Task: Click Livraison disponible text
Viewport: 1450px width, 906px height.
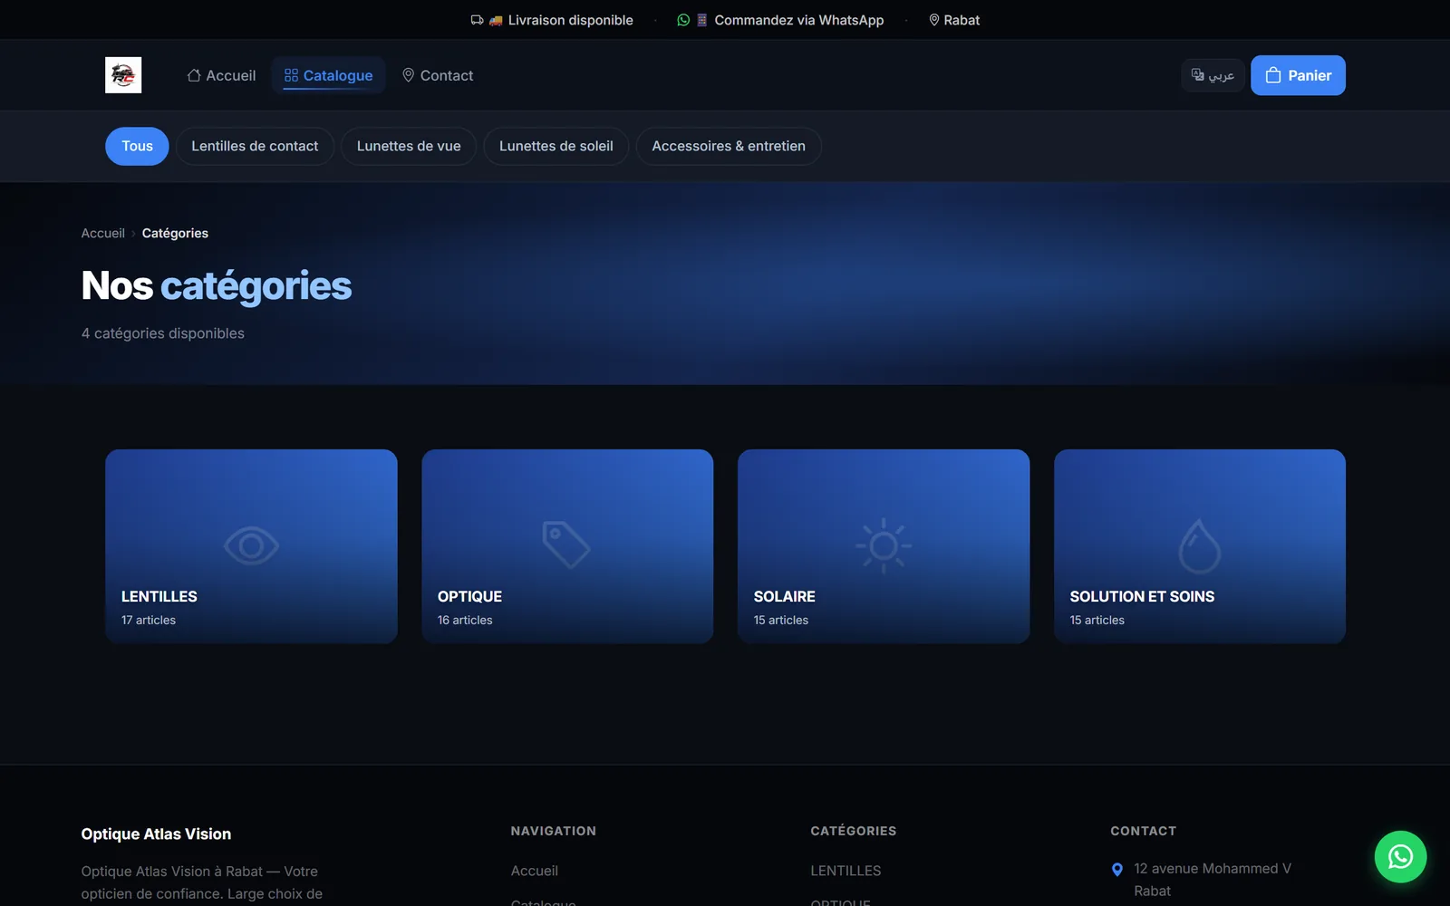Action: tap(571, 20)
